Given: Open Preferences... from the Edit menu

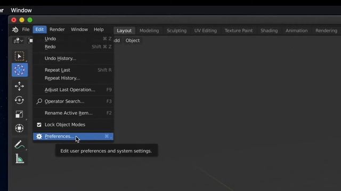Looking at the screenshot, I should [x=73, y=136].
